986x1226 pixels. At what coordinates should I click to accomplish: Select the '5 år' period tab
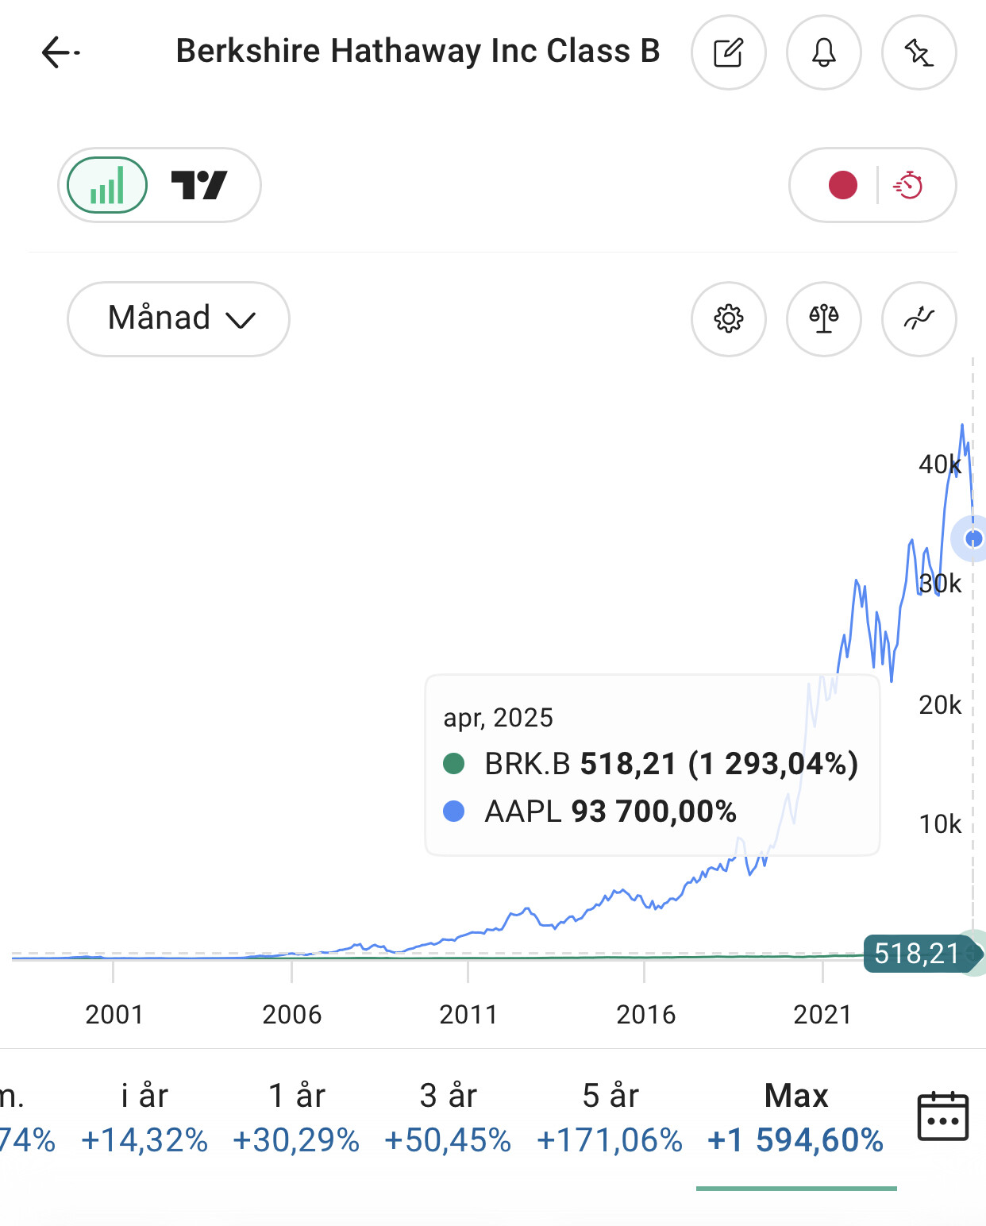tap(610, 1117)
